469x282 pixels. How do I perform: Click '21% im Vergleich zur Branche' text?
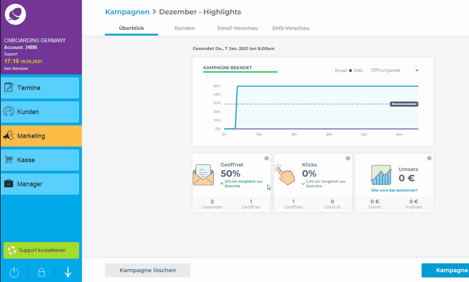(243, 184)
